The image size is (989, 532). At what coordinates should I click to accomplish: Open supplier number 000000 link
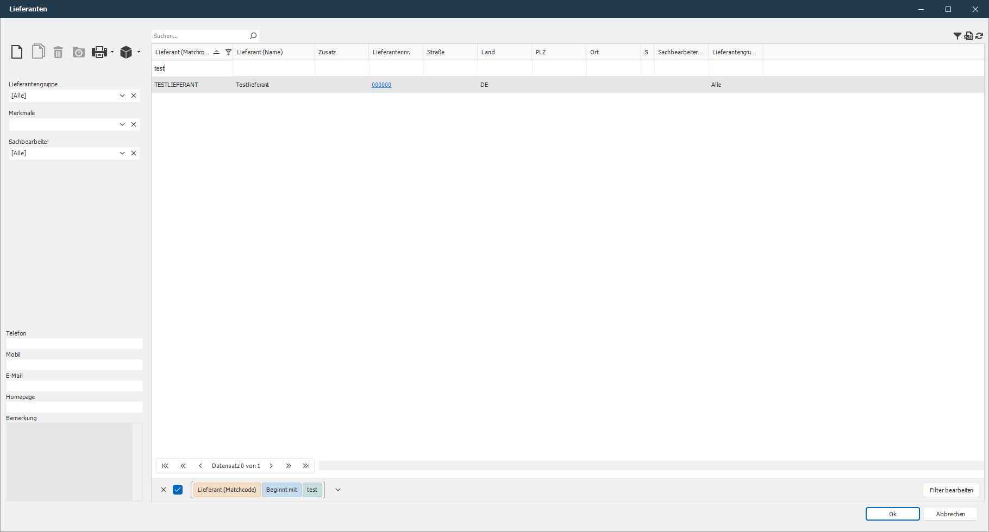click(381, 85)
